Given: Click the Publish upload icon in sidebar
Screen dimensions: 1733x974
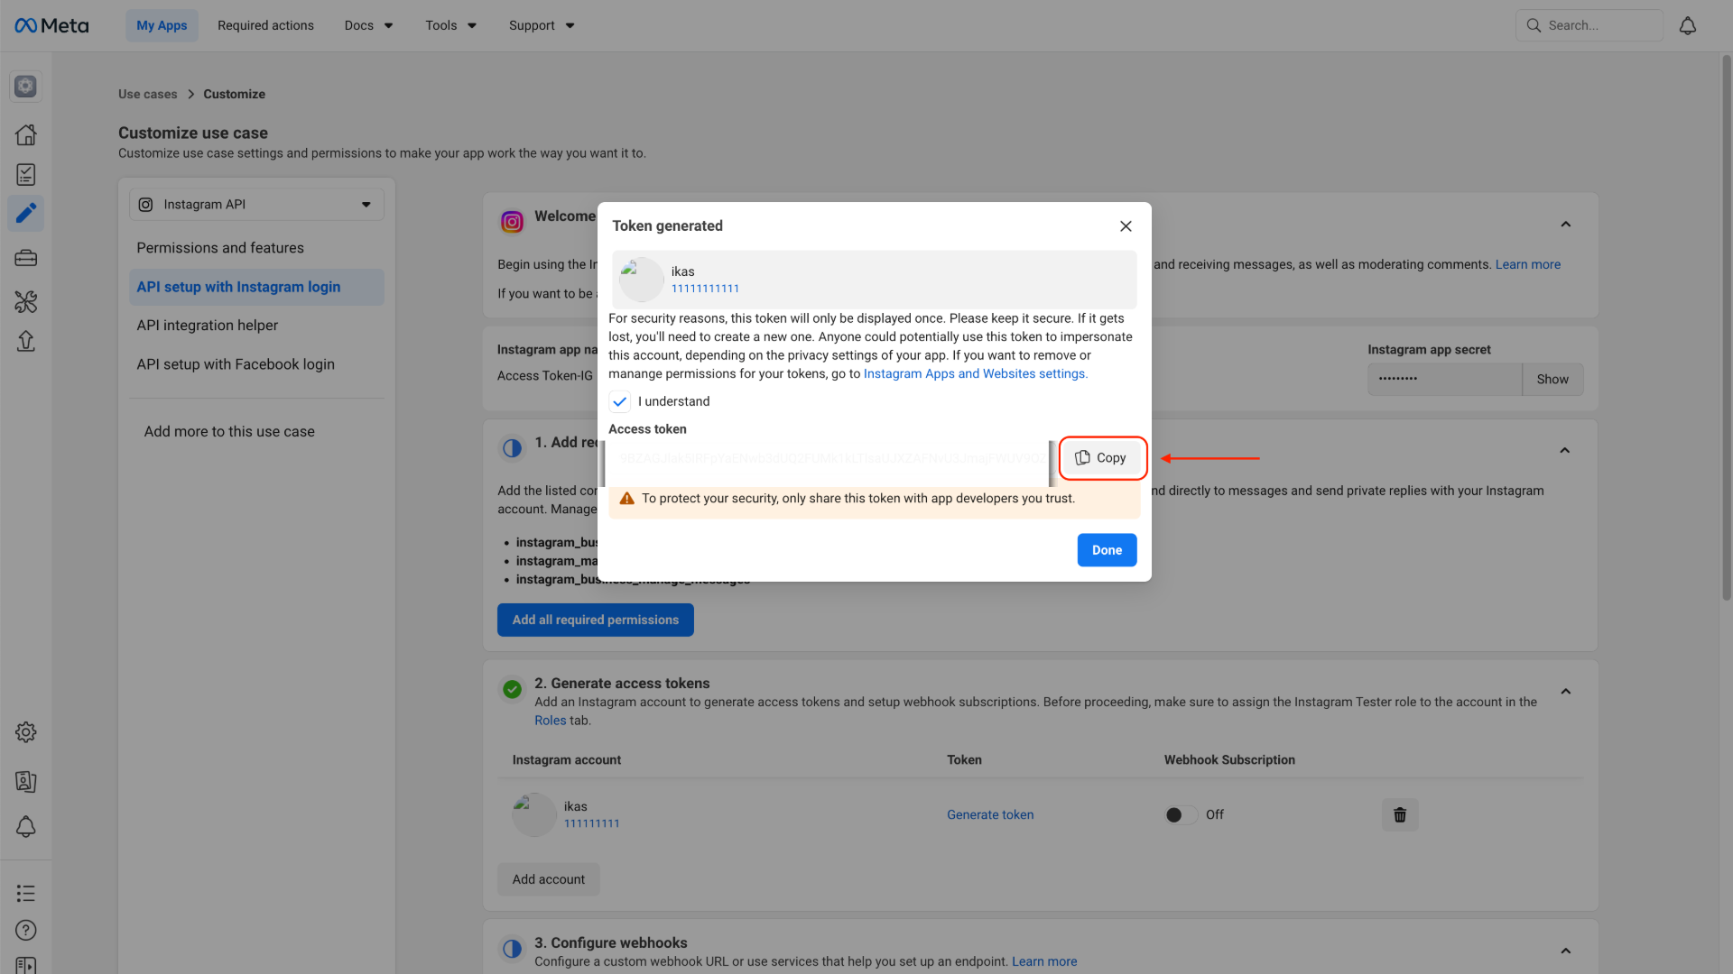Looking at the screenshot, I should (x=25, y=341).
